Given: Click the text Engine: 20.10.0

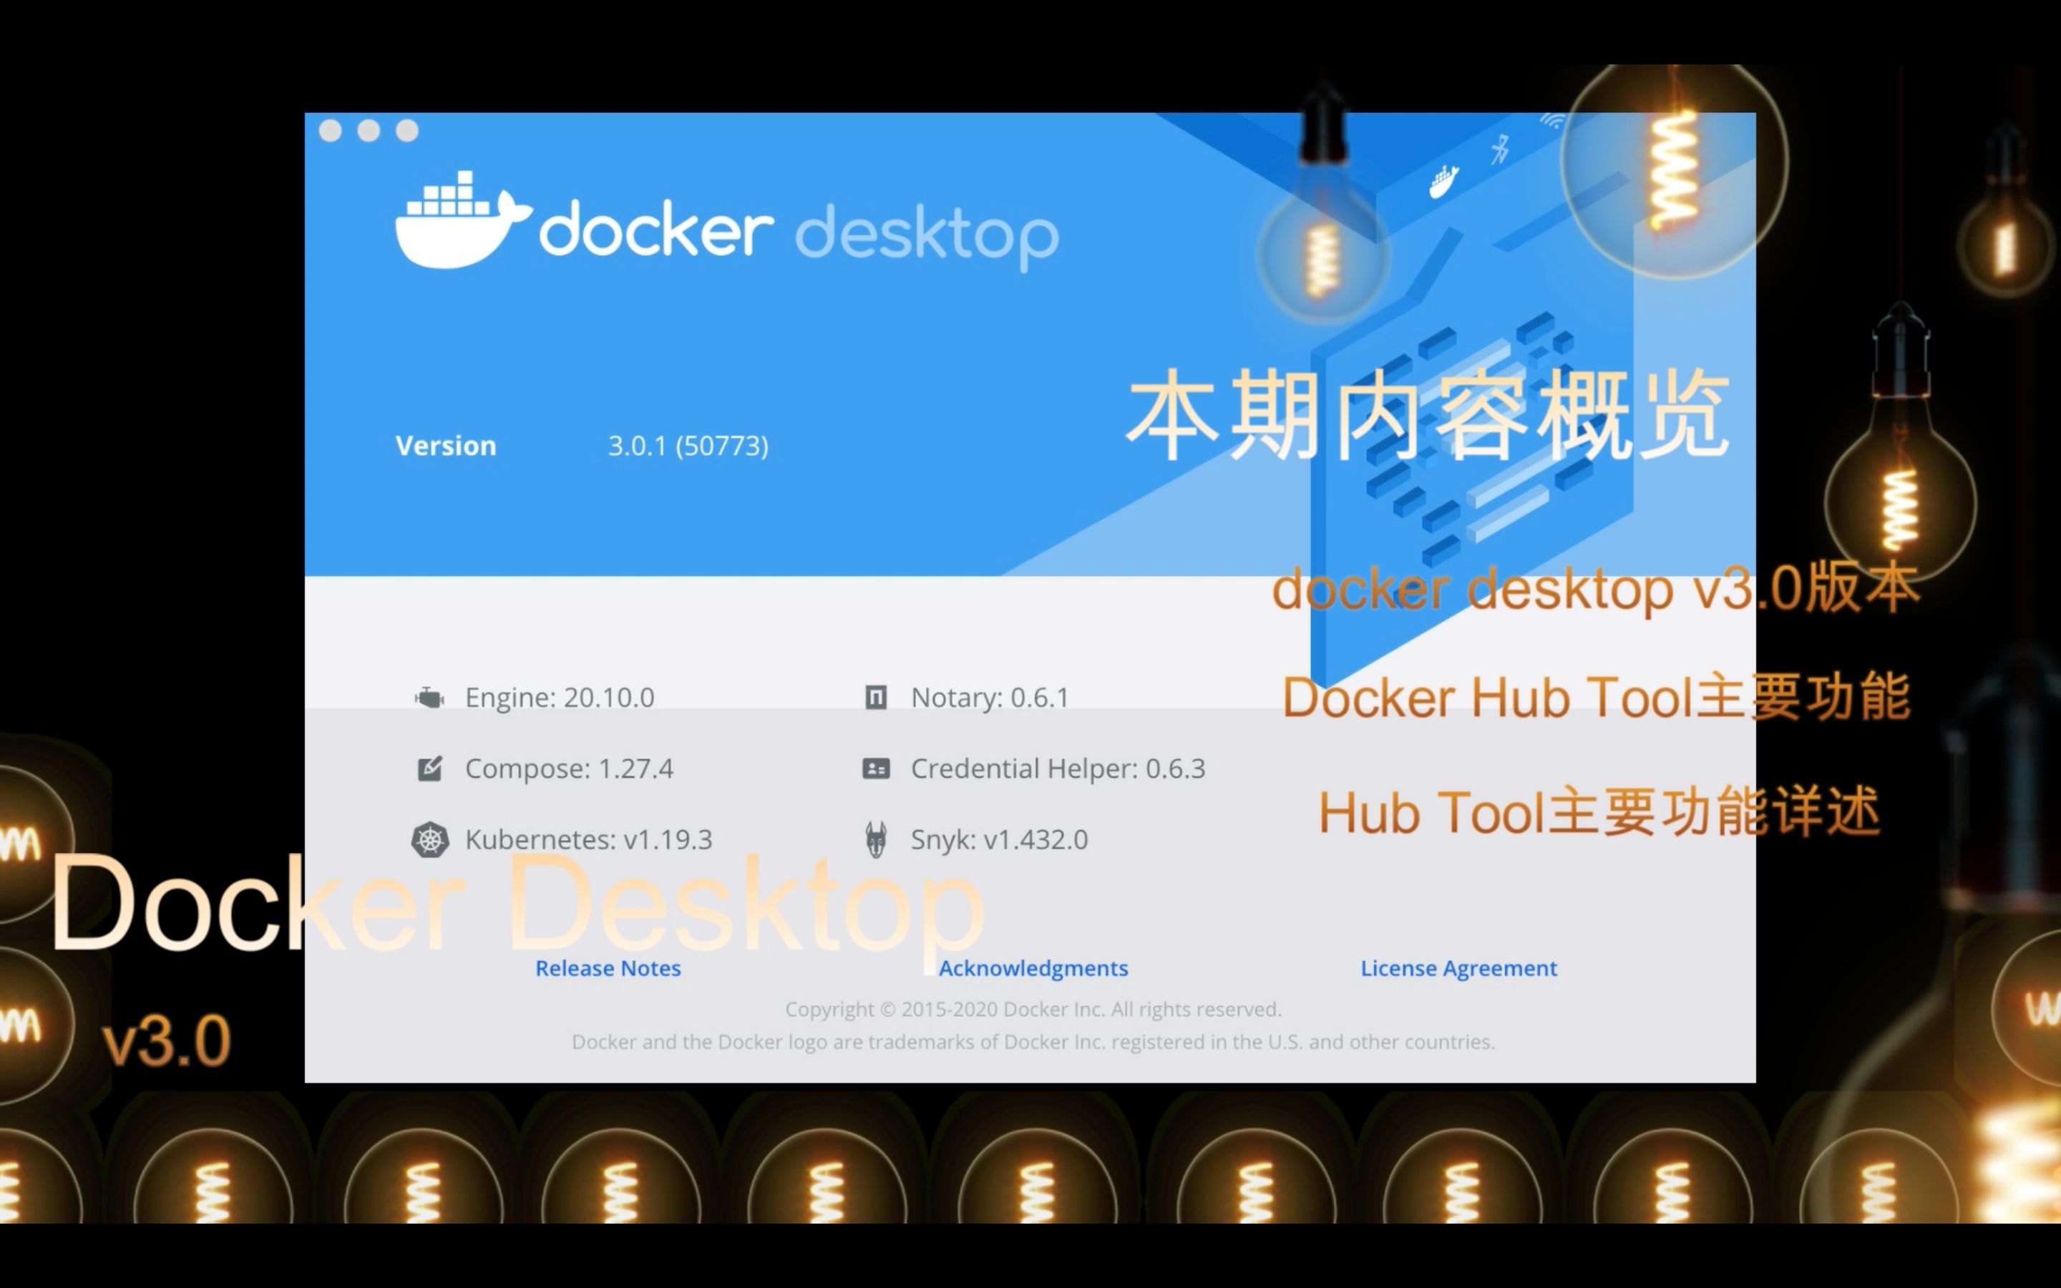Looking at the screenshot, I should point(560,698).
